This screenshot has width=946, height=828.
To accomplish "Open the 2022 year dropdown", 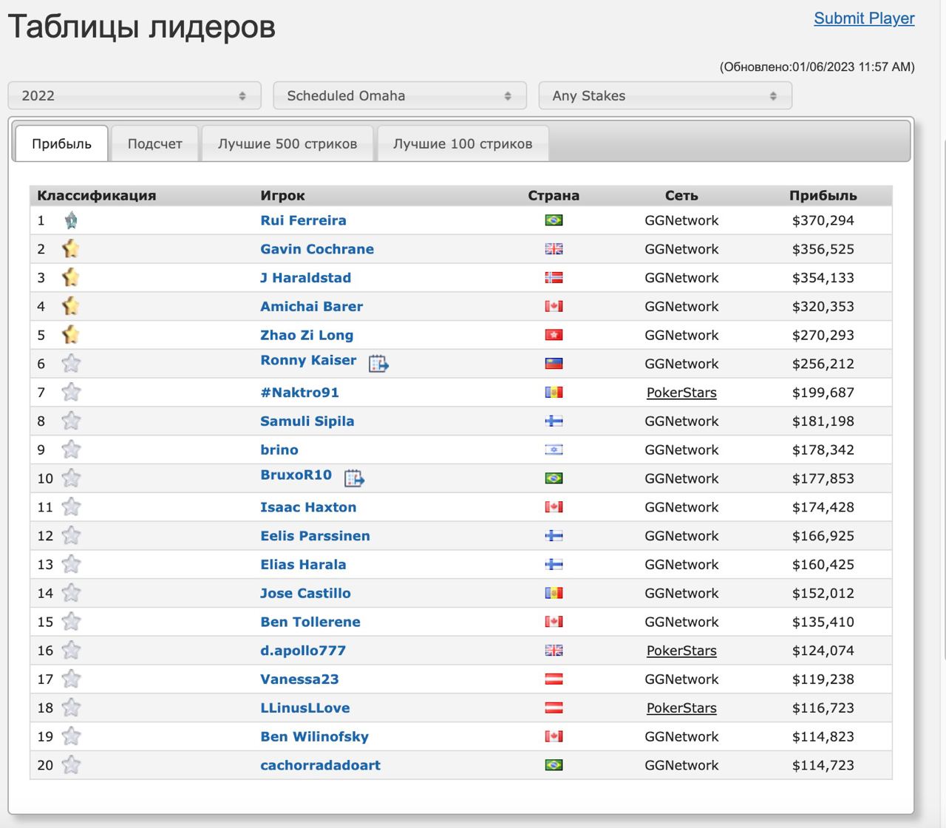I will [x=135, y=96].
